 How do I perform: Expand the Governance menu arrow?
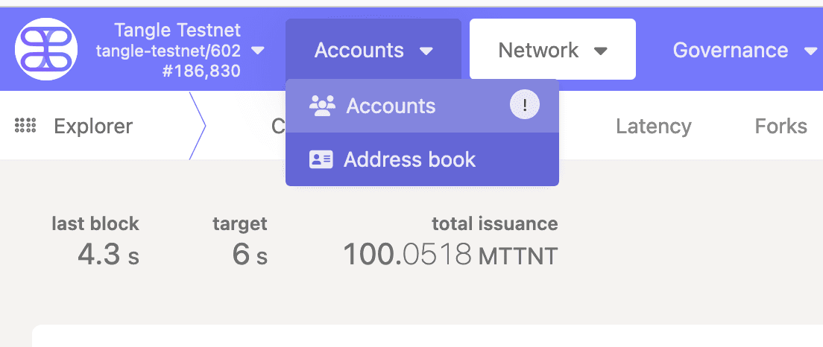pyautogui.click(x=810, y=51)
